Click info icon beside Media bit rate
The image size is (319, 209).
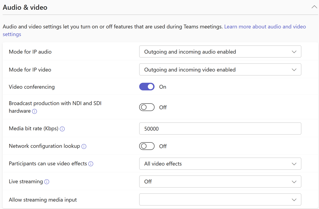pyautogui.click(x=62, y=129)
